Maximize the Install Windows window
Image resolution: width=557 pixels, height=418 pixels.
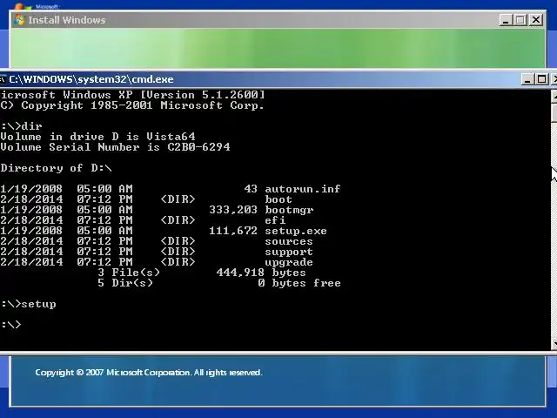[520, 20]
